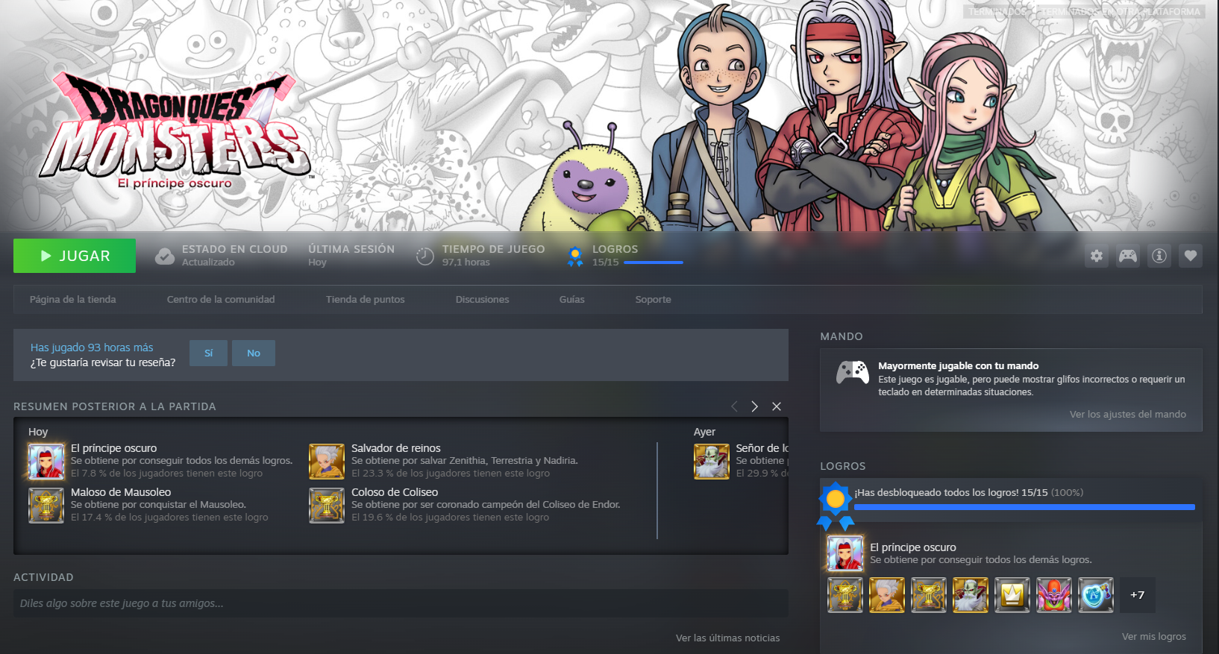Screen dimensions: 1219x654
Task: Open 'Ver mis logros' link
Action: pos(1154,637)
